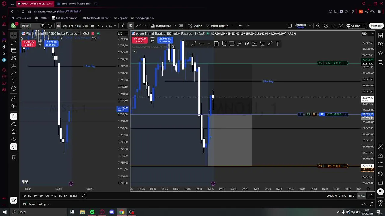Open the indicator templates grid icon
385x216 pixels.
point(181,25)
